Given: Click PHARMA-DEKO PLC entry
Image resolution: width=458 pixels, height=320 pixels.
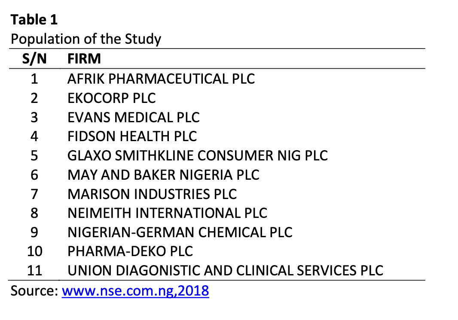Looking at the screenshot, I should tap(130, 251).
